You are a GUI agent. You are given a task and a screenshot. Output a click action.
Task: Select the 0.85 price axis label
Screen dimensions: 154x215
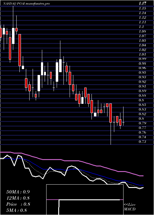(x=142, y=105)
